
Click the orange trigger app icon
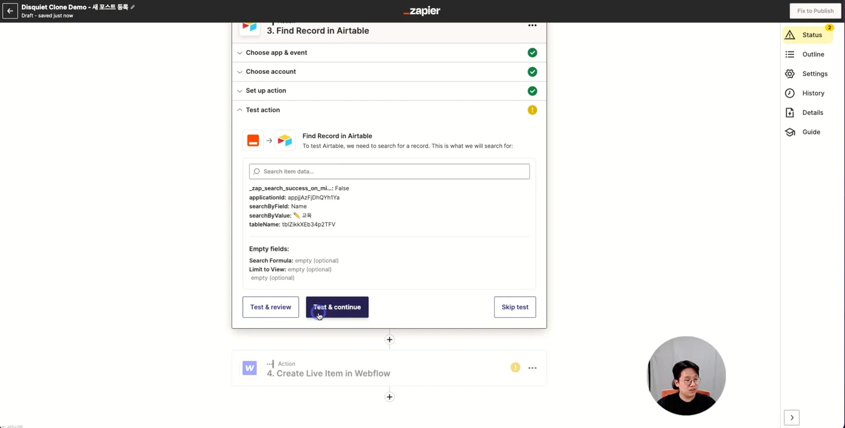click(253, 141)
